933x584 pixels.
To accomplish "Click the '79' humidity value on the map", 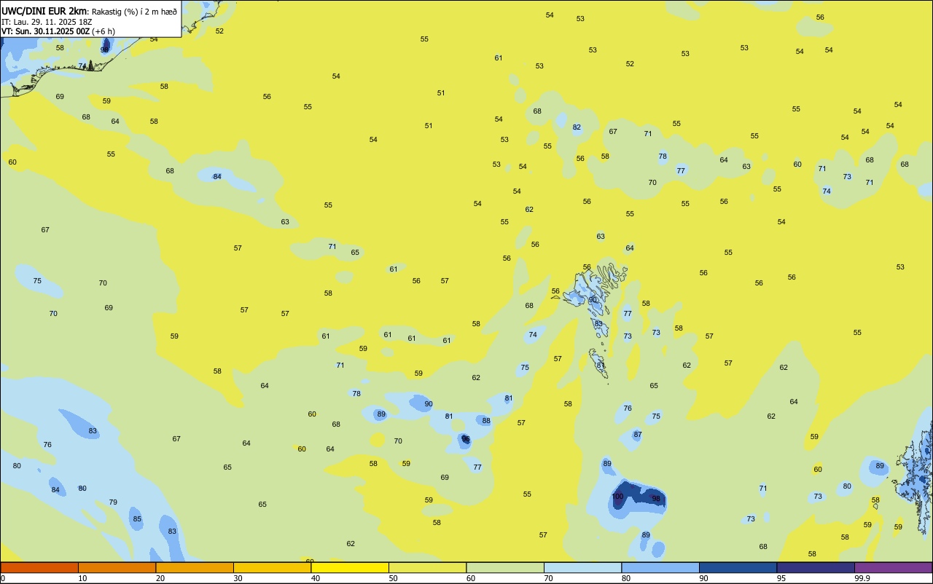I will [x=113, y=502].
